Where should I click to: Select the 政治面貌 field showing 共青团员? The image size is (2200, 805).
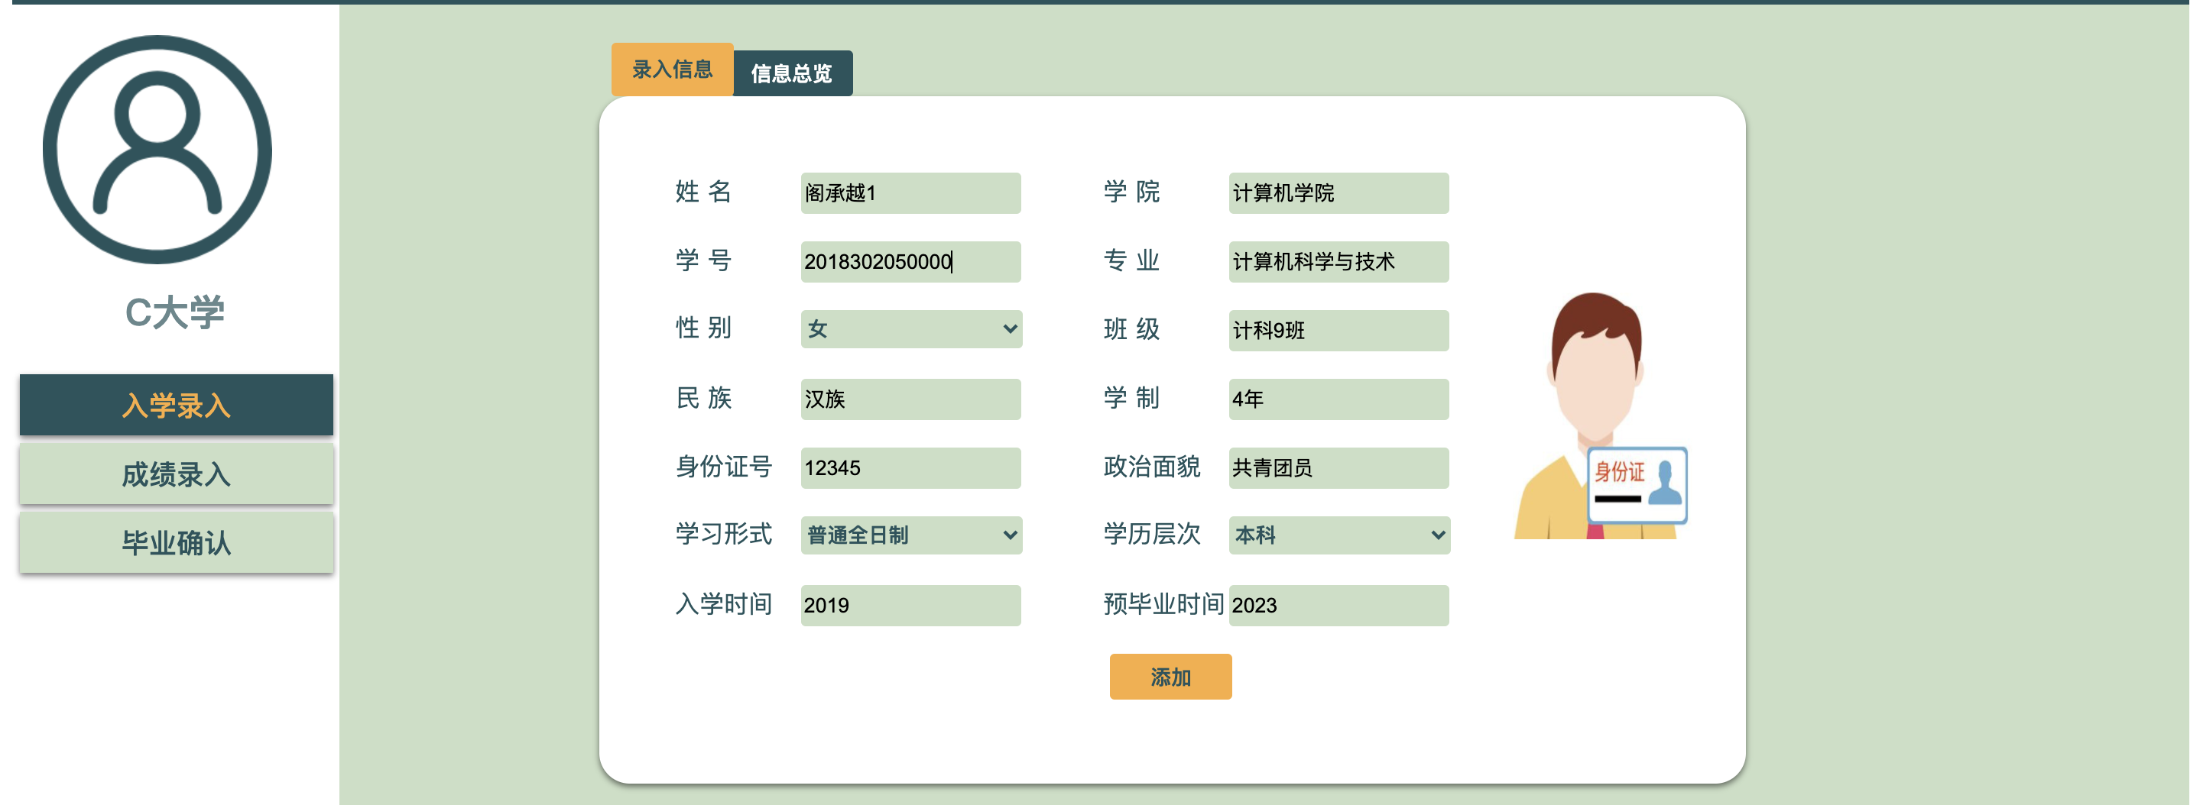[x=1338, y=467]
